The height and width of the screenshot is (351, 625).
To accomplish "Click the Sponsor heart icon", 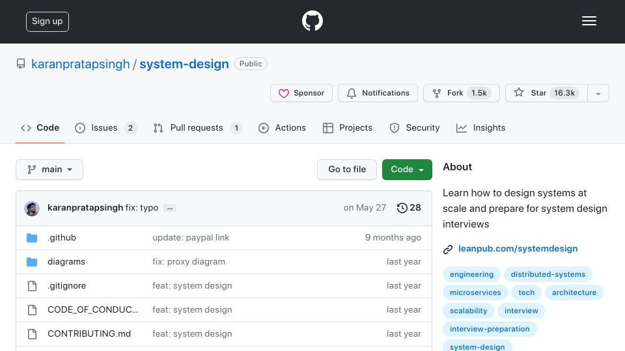I will point(283,93).
